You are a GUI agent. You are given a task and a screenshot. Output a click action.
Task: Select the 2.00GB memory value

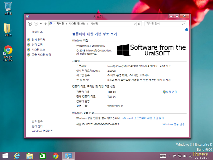tap(111, 71)
